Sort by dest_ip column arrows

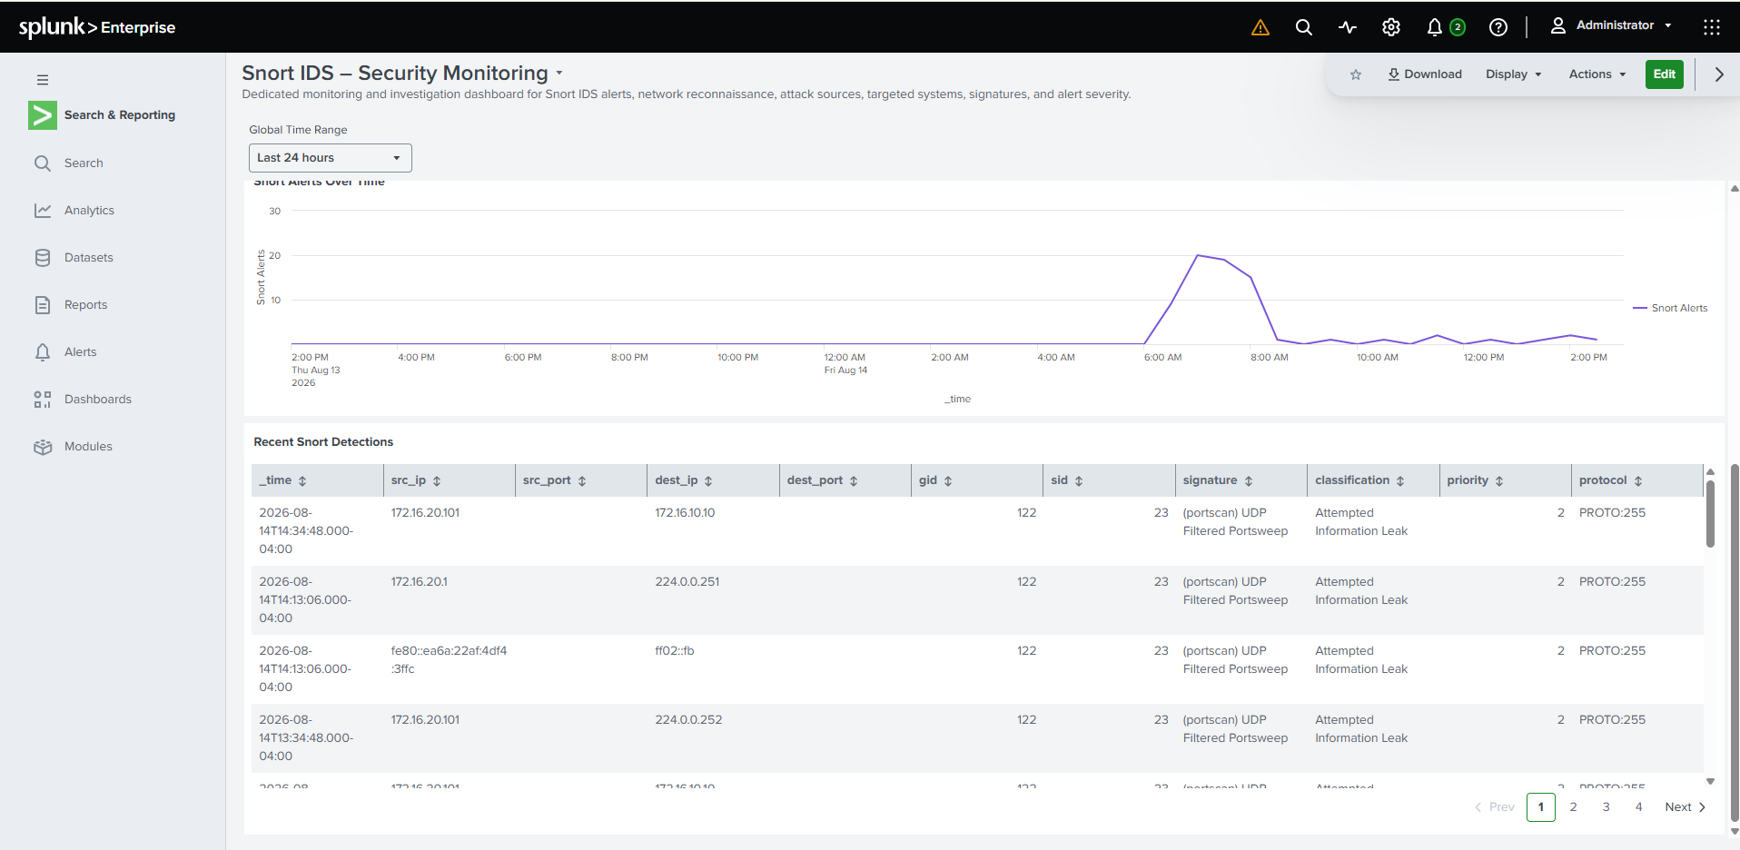coord(708,480)
